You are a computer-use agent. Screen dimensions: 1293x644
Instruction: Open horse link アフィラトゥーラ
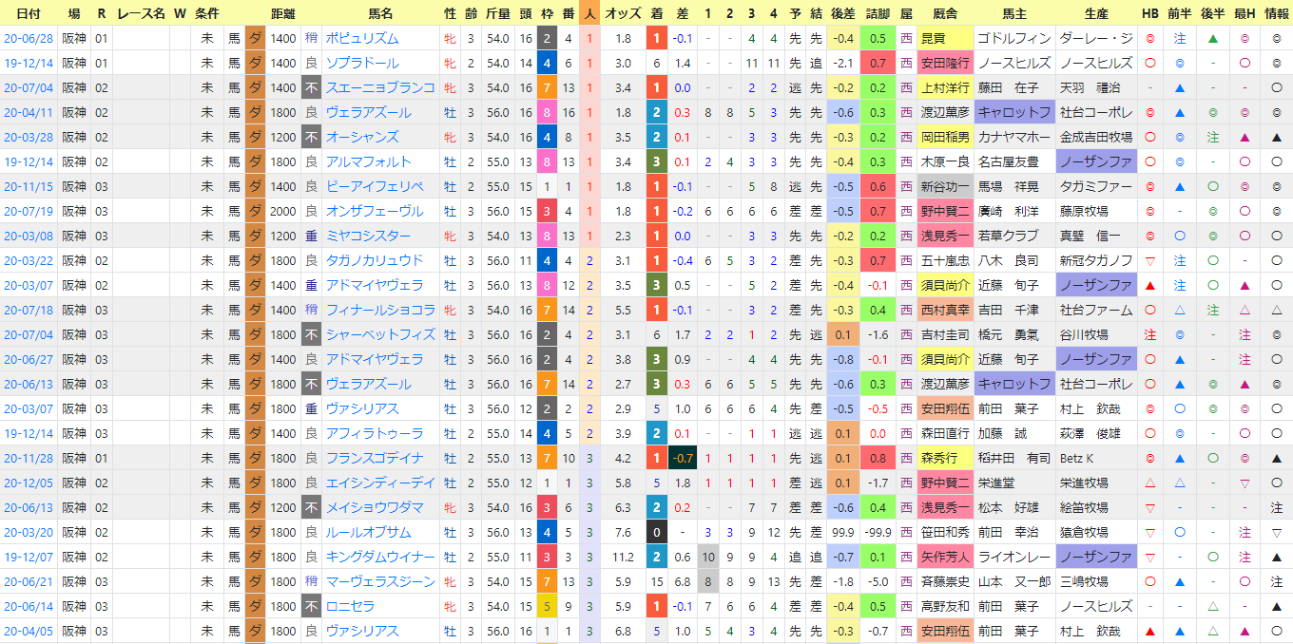(375, 433)
